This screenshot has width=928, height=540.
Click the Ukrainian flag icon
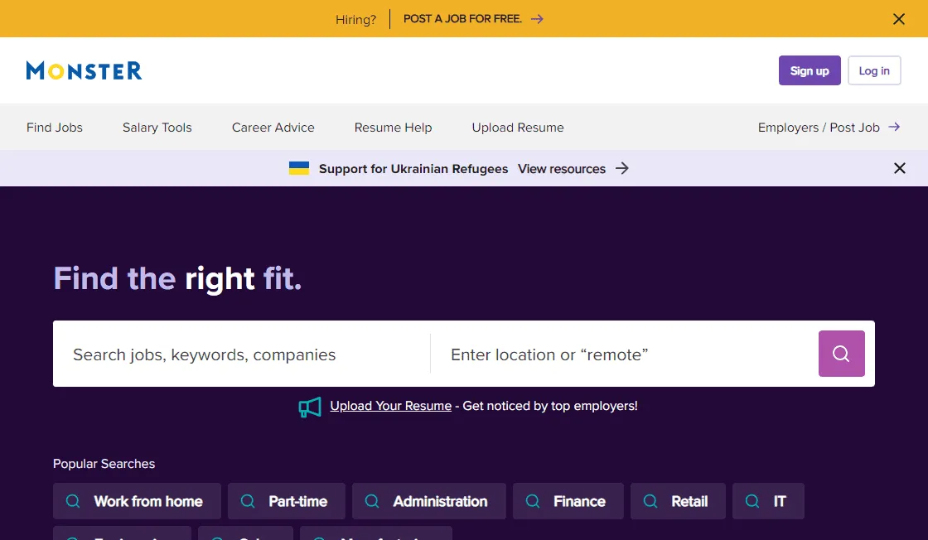pyautogui.click(x=299, y=168)
